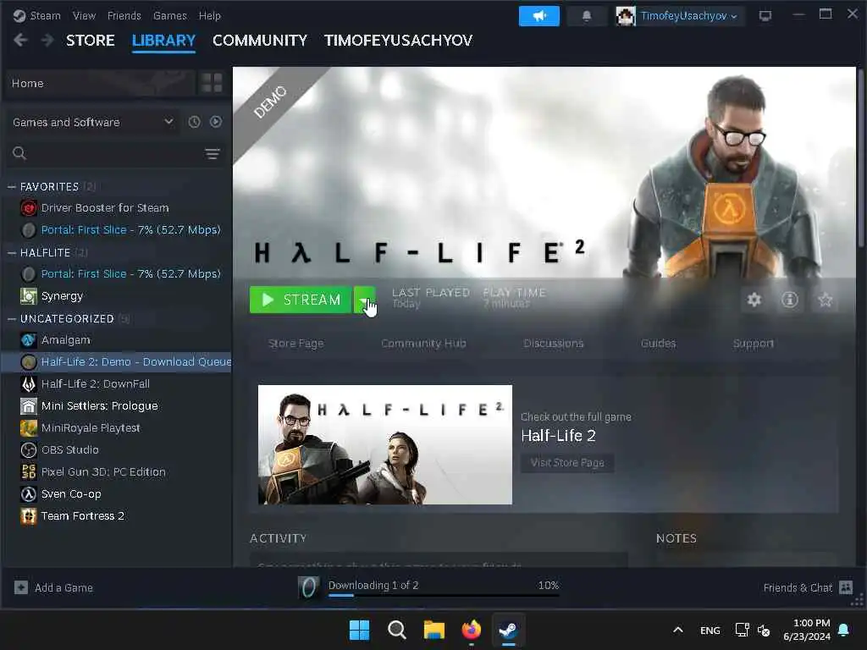Image resolution: width=867 pixels, height=650 pixels.
Task: Open the Store Page link
Action: pos(295,344)
